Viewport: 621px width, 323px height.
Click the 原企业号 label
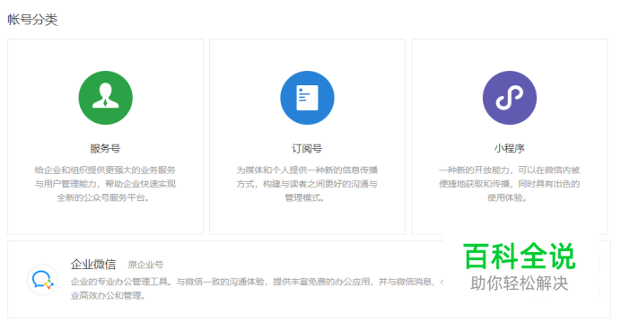pos(145,265)
